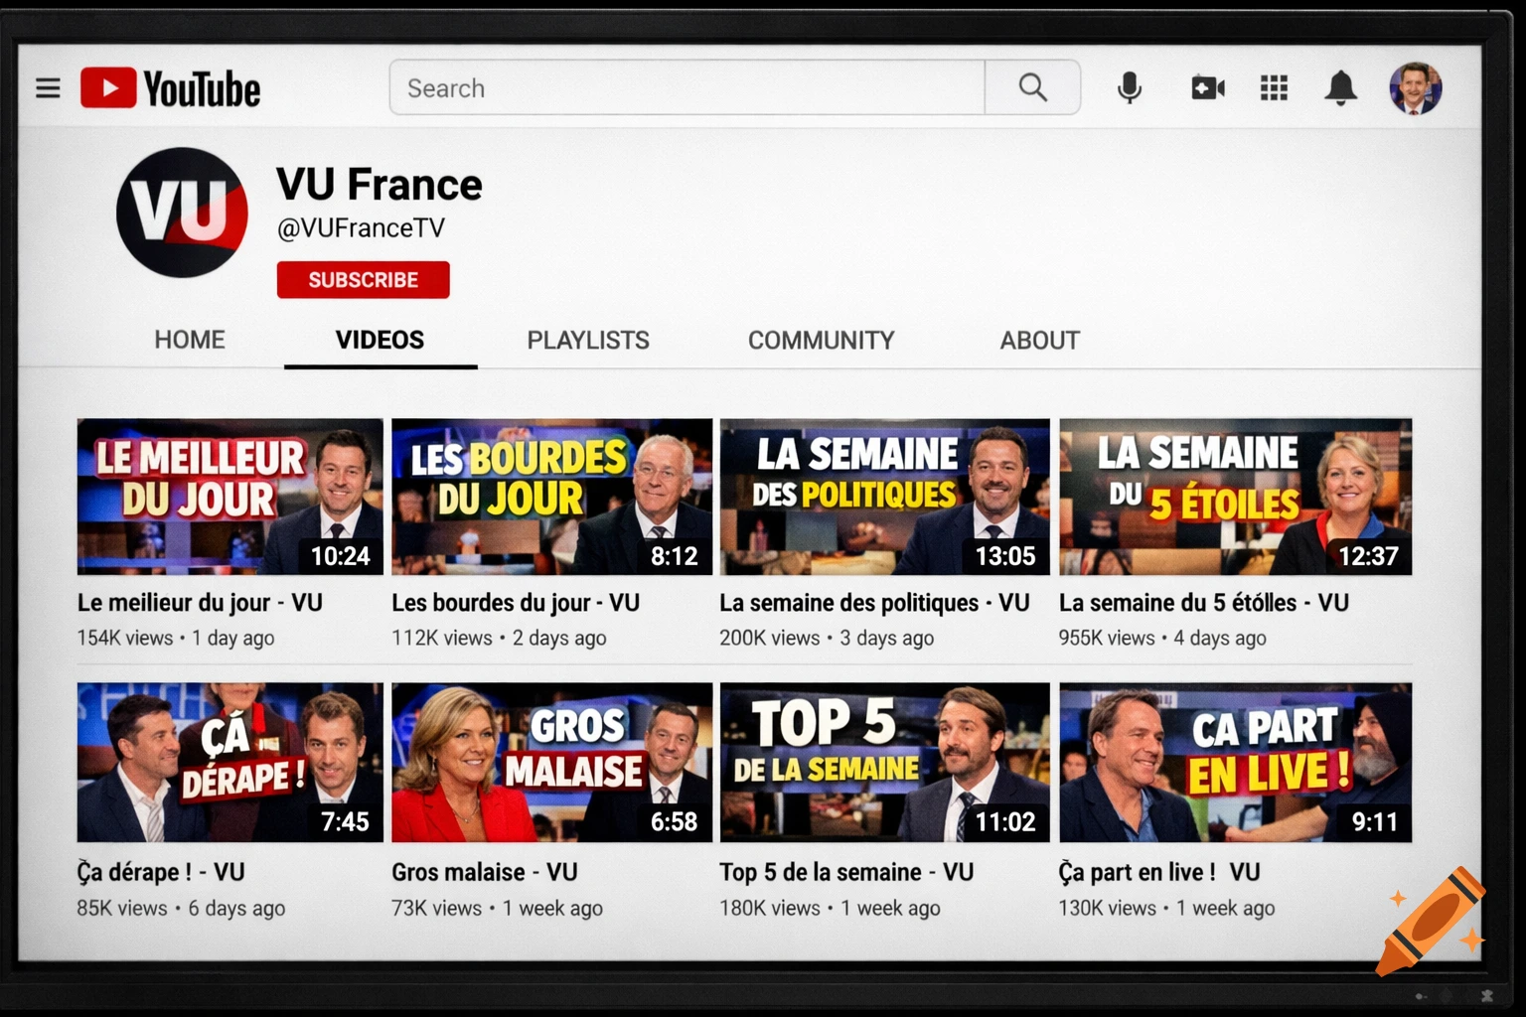Click the 8:12 duration badge
The image size is (1526, 1017).
pos(674,556)
